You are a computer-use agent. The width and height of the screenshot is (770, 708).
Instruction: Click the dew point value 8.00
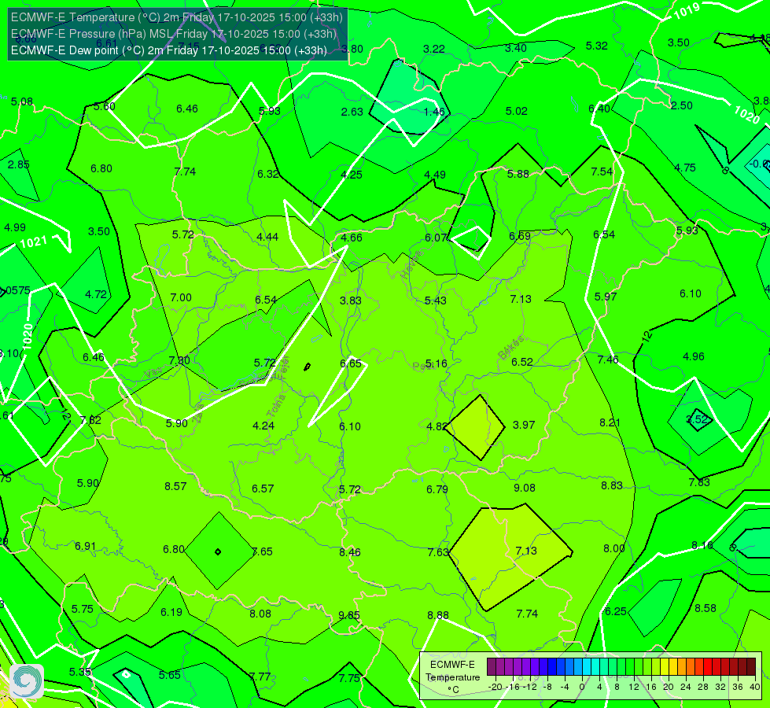(613, 548)
